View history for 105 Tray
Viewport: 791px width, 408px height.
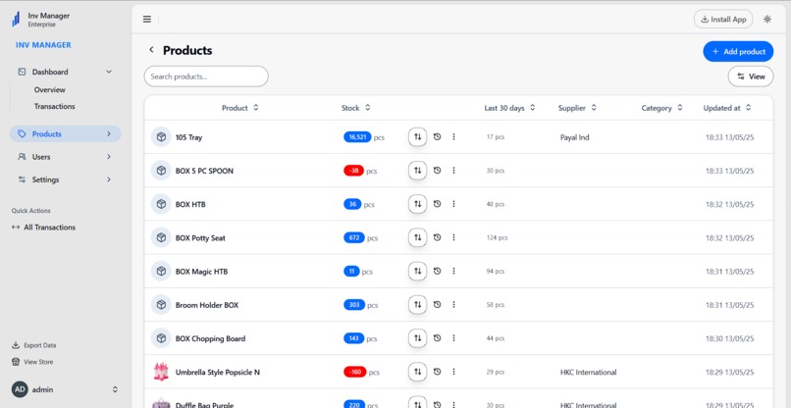[x=438, y=136]
